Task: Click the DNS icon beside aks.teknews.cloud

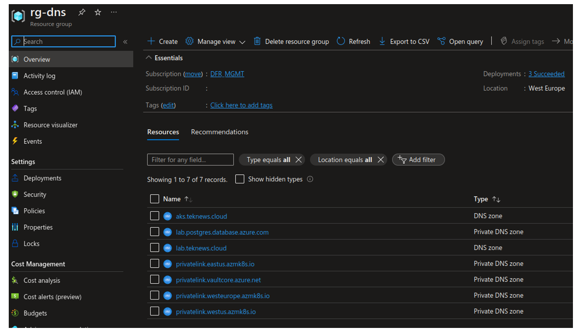Action: point(168,216)
